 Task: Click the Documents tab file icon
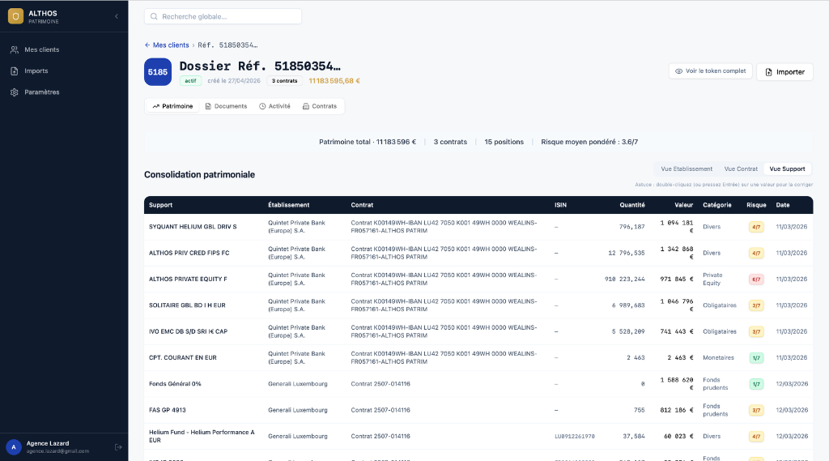point(208,106)
